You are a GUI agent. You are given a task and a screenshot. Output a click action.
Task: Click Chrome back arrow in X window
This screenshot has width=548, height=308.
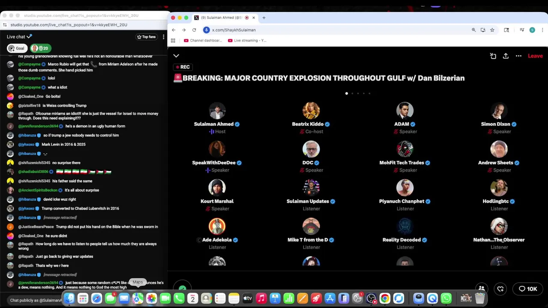pyautogui.click(x=173, y=30)
